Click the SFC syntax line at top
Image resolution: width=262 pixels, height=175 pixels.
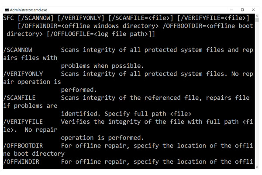(x=126, y=18)
